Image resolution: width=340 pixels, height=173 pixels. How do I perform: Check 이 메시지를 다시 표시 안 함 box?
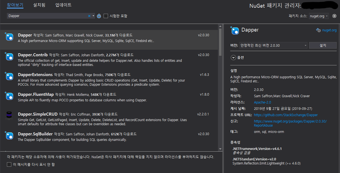coord(9,164)
